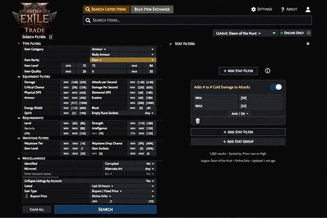This screenshot has height=218, width=327.
Task: Collapse the Stat Filters section chevron
Action: [x=171, y=44]
